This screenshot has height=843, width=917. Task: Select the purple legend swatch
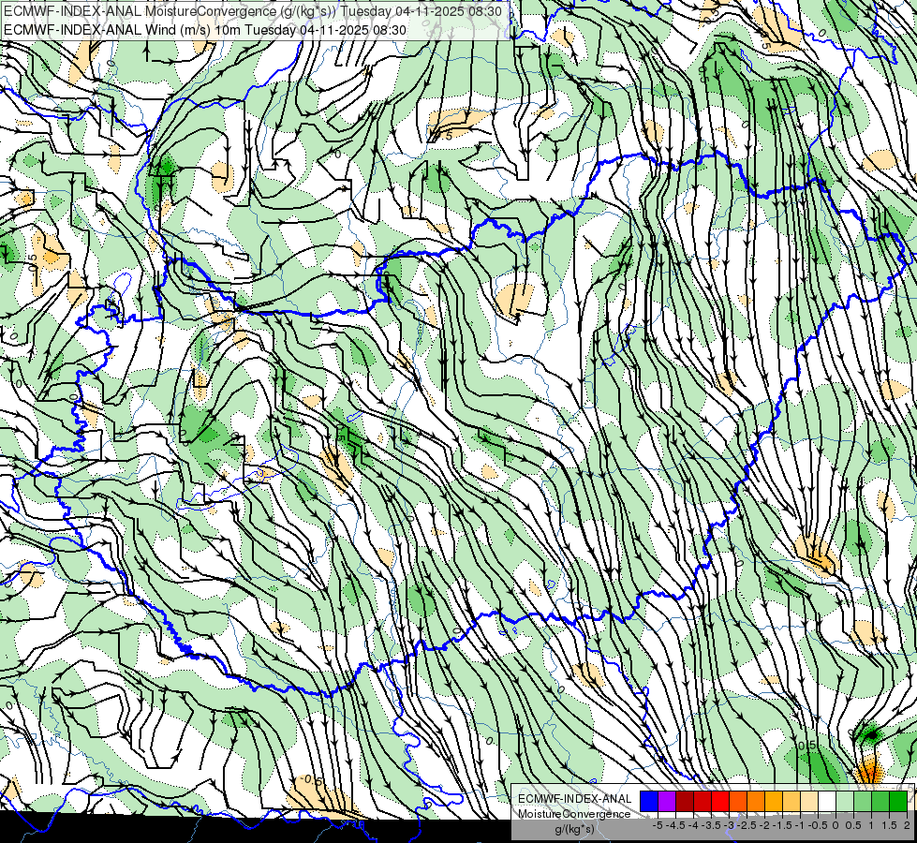(667, 802)
